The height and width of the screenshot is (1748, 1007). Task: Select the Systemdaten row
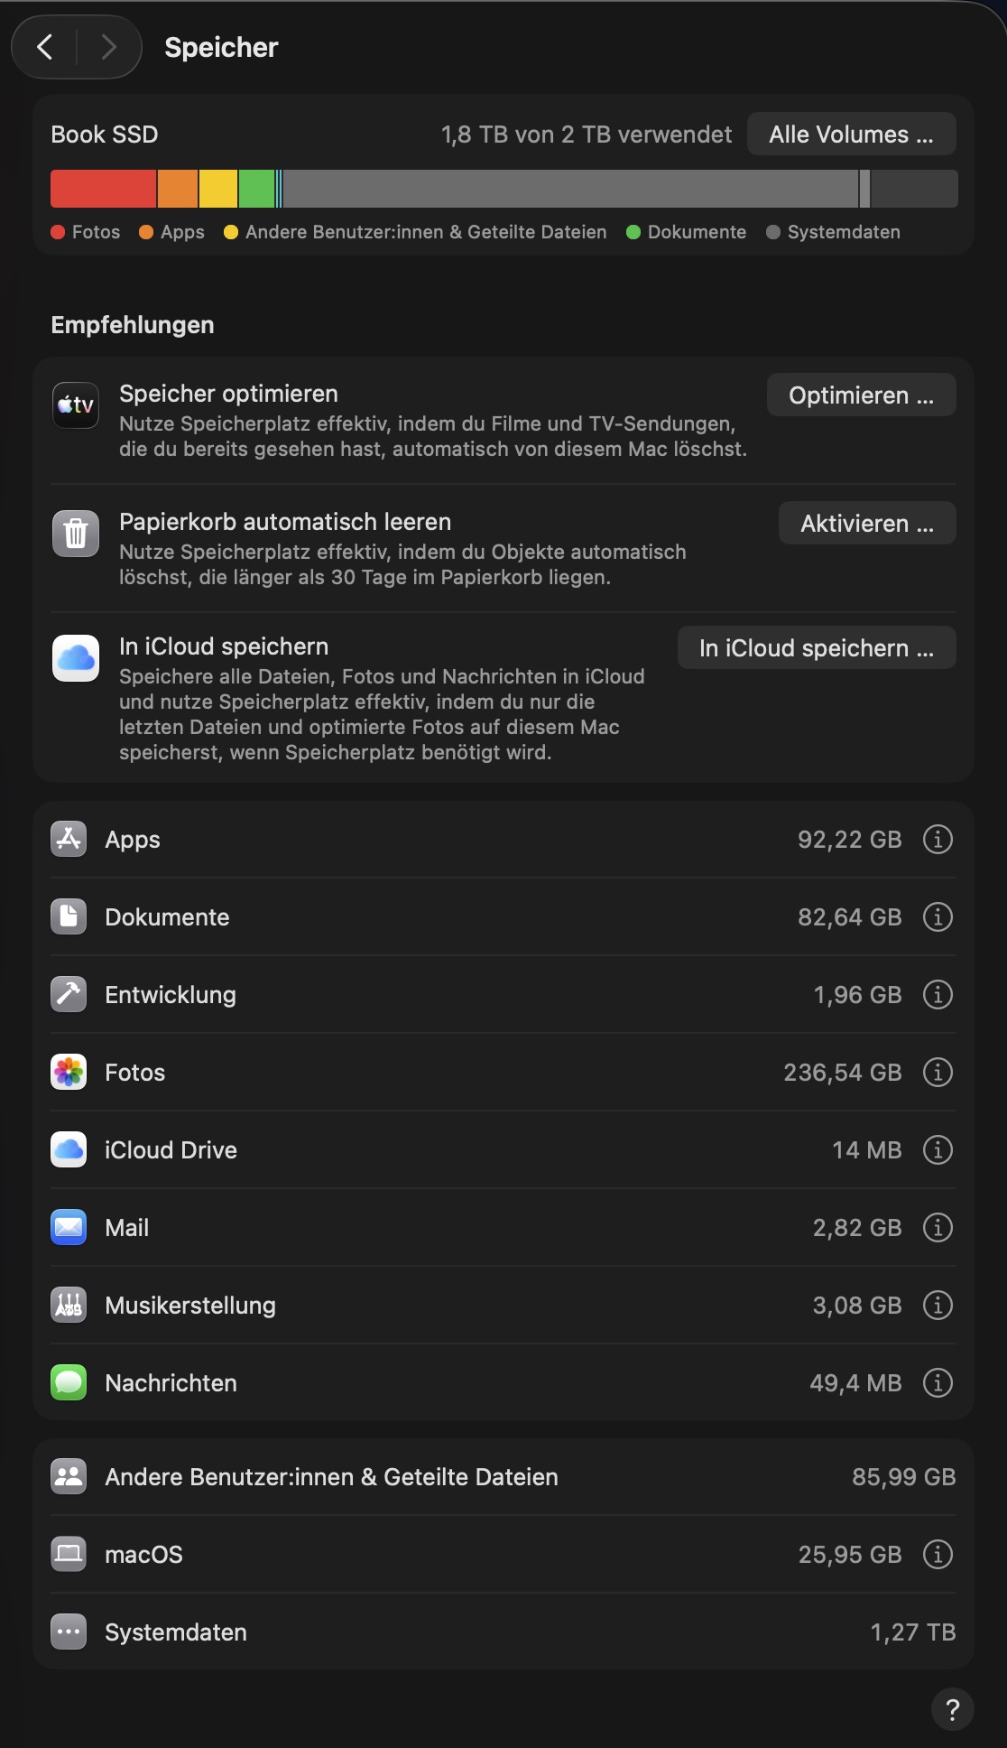(503, 1632)
